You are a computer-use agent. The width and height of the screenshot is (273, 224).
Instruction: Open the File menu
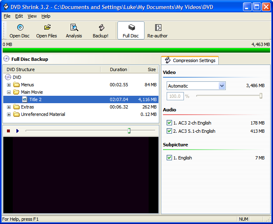(7, 16)
